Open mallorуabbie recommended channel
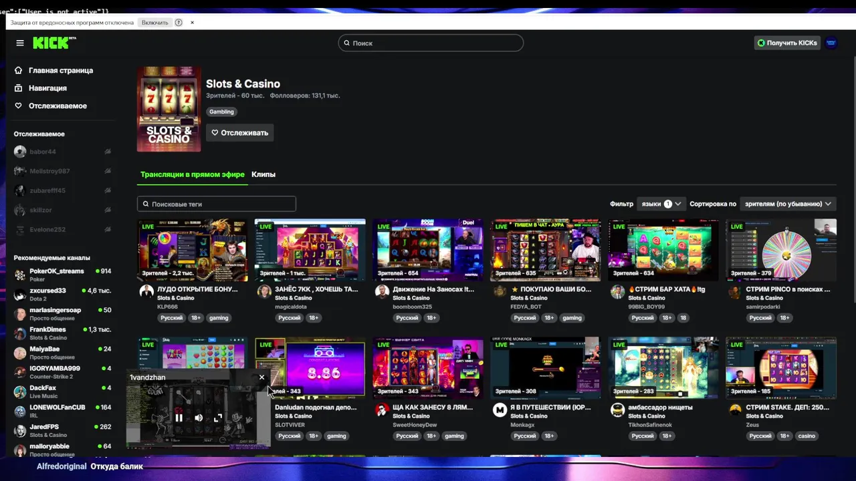 point(63,449)
